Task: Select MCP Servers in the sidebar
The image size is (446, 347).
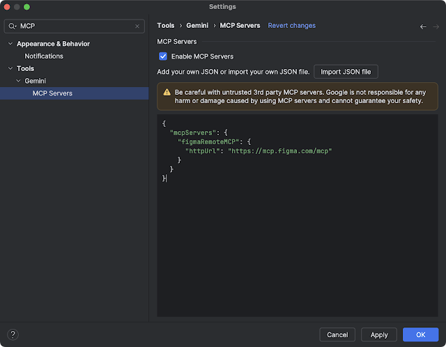Action: click(52, 93)
